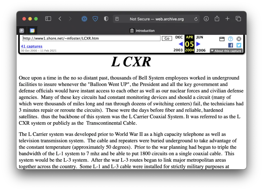Open the 1Password extension
The width and height of the screenshot is (263, 191).
click(84, 19)
